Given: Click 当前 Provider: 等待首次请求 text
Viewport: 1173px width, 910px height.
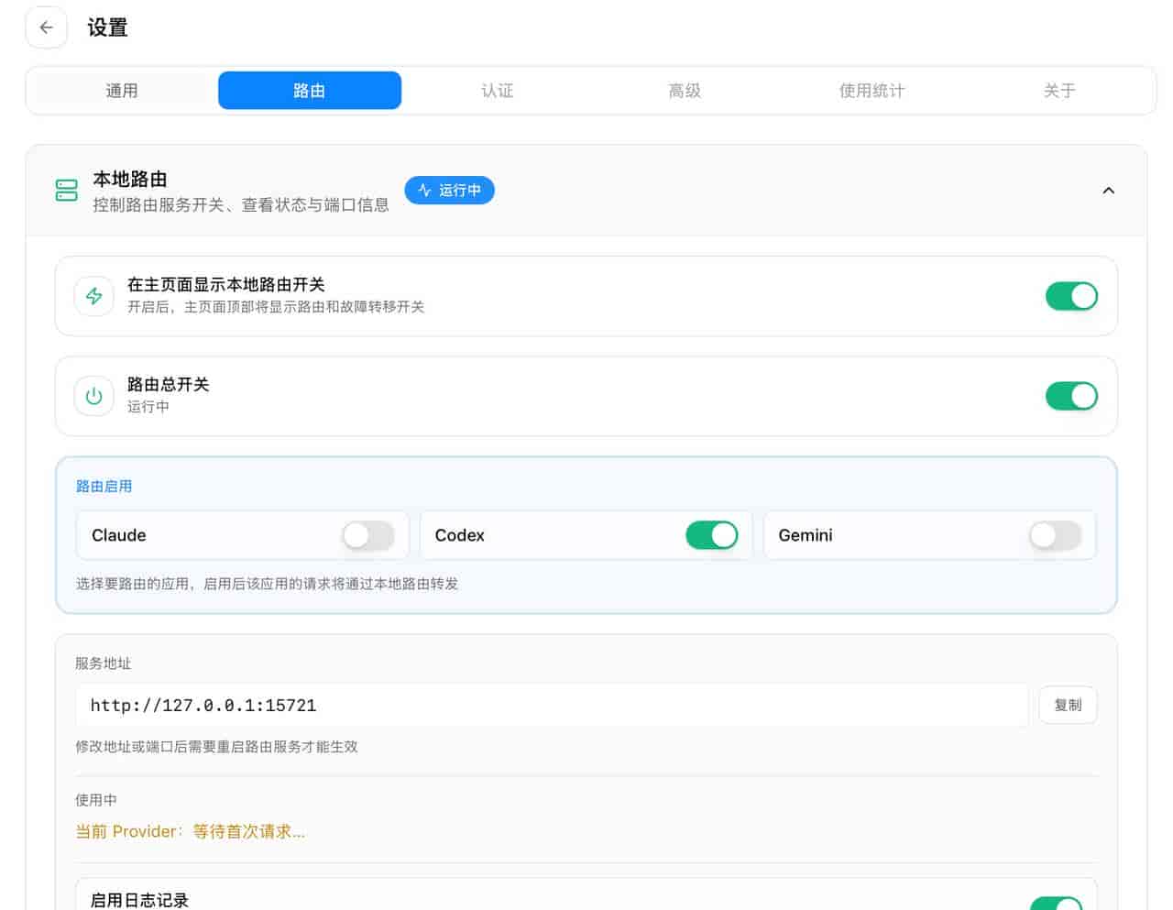Looking at the screenshot, I should click(x=190, y=831).
